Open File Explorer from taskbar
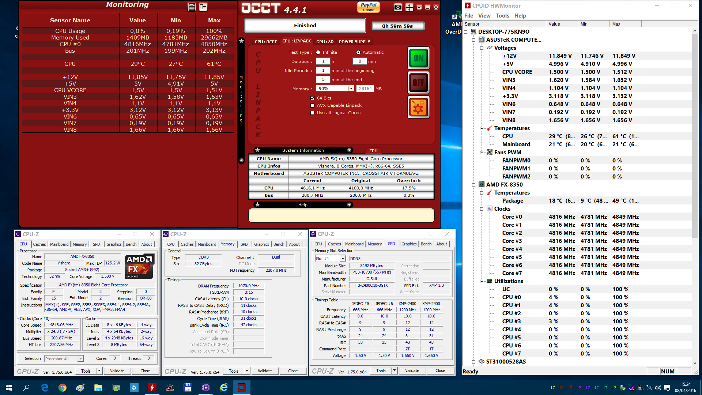This screenshot has width=702, height=395. point(98,388)
